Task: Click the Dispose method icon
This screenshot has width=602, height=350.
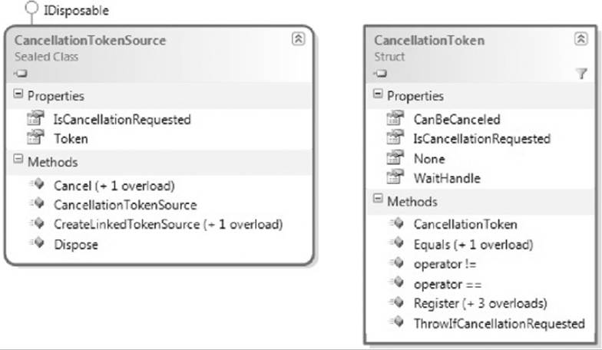Action: tap(37, 243)
